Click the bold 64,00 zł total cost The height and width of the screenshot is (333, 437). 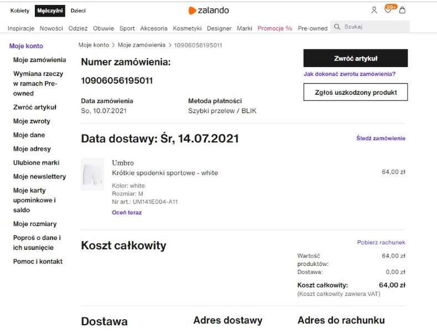pos(392,285)
